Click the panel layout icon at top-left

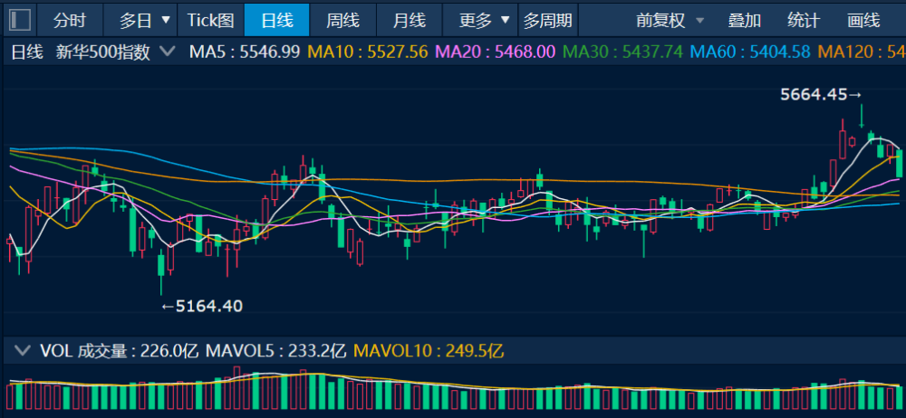19,19
